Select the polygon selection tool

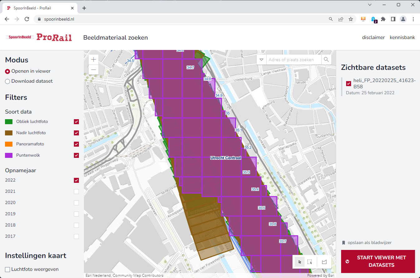pos(324,262)
